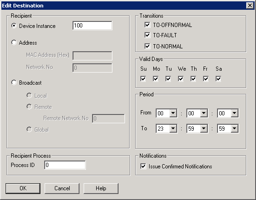Toggle the TO-FAULT checkbox
Viewport: 256px width, 200px height.
point(147,35)
